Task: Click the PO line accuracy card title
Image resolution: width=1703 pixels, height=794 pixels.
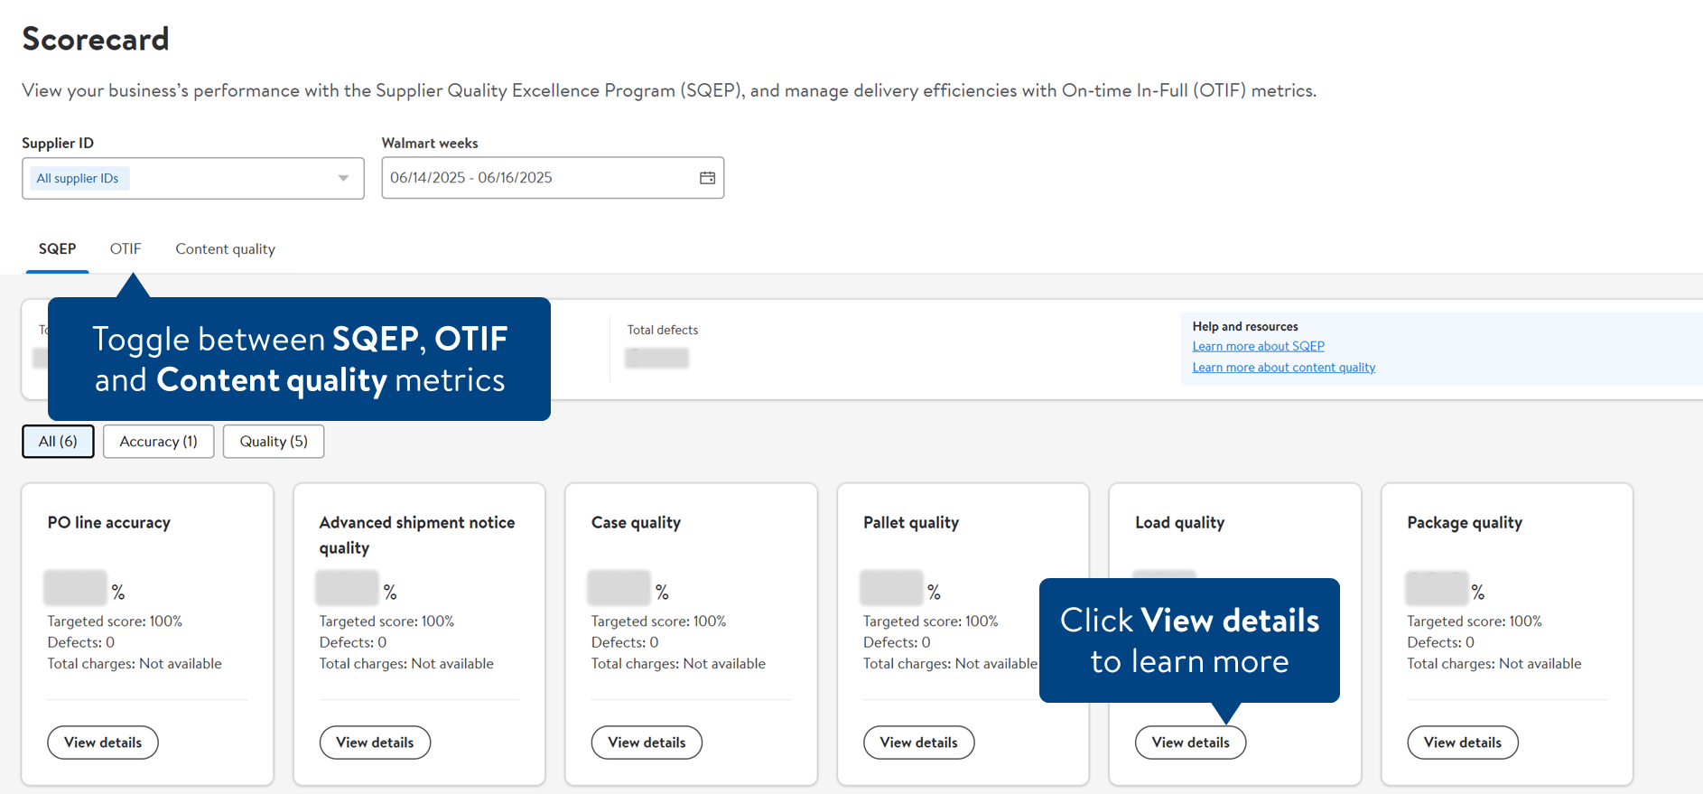Action: coord(108,523)
